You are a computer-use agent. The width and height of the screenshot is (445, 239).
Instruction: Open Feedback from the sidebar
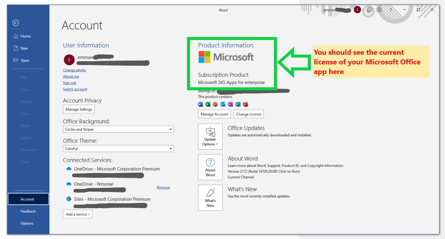[28, 211]
